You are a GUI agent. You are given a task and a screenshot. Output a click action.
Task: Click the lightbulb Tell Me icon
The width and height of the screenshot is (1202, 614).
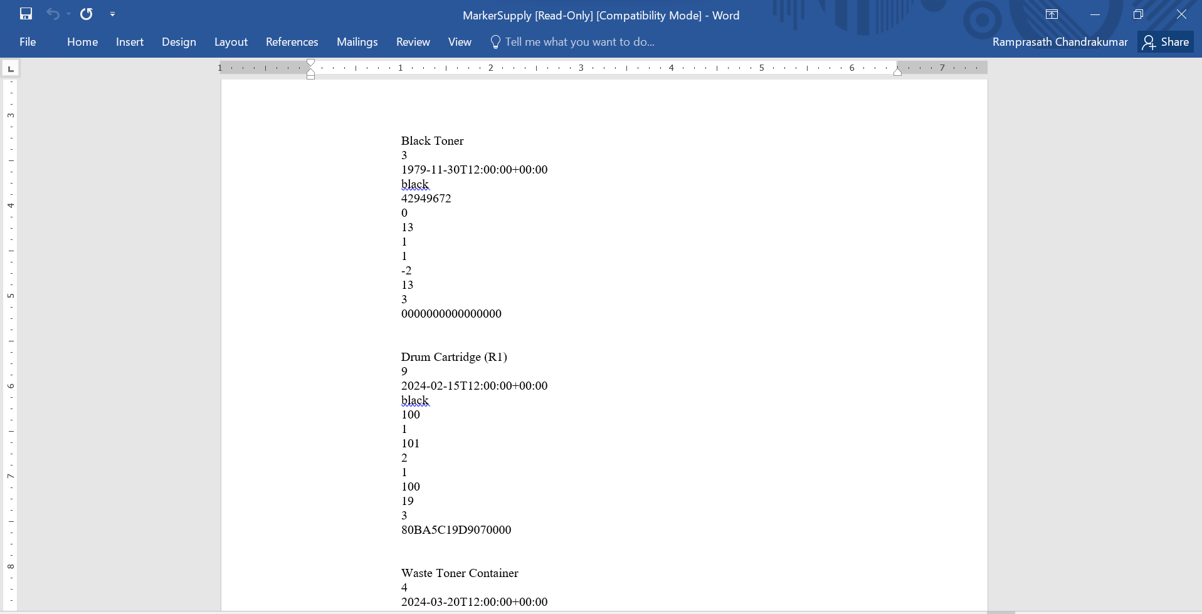pyautogui.click(x=495, y=42)
